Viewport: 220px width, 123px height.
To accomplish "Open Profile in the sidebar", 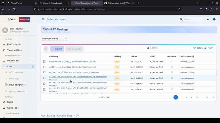I will [10, 102].
